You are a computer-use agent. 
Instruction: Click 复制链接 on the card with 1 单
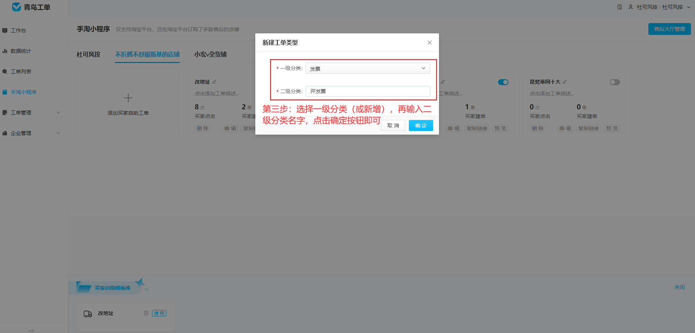pyautogui.click(x=477, y=128)
